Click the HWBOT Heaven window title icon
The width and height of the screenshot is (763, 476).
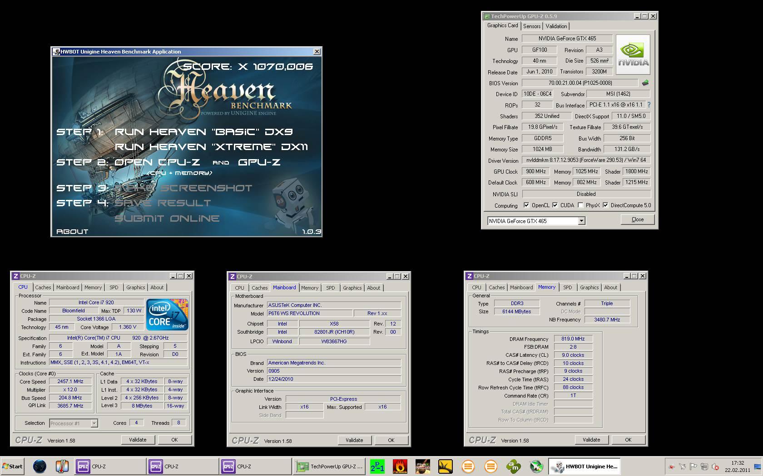[x=56, y=52]
